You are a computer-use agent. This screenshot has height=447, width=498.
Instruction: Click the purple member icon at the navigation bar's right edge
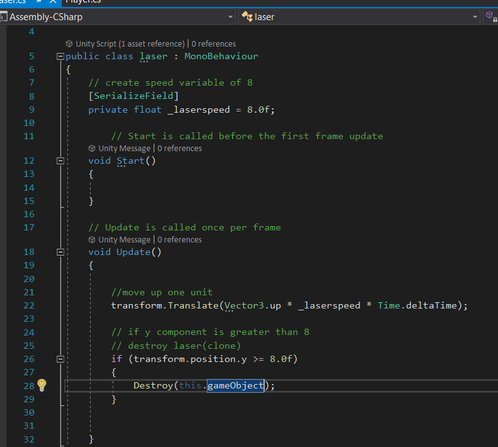click(x=490, y=16)
